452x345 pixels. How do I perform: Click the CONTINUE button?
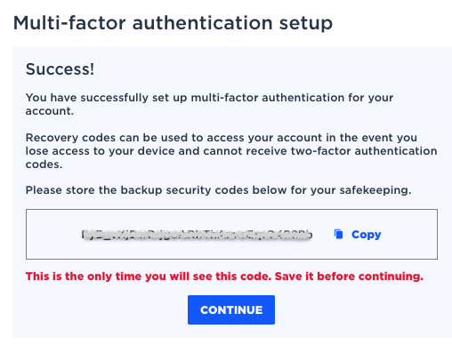pos(231,309)
